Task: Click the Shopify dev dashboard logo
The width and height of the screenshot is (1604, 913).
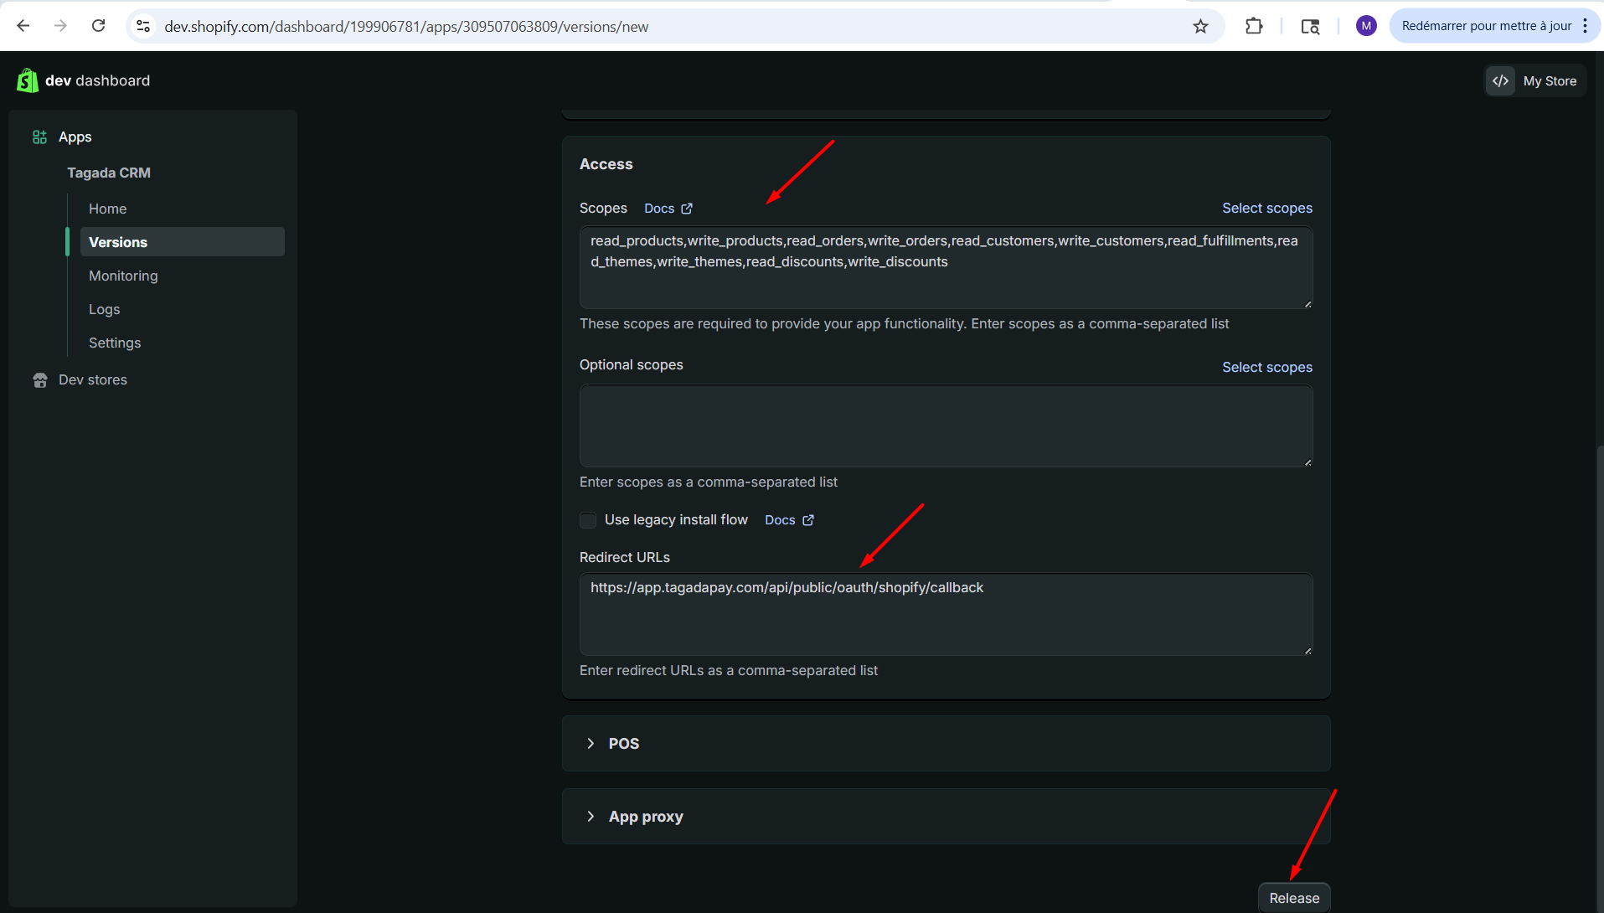Action: [x=28, y=80]
